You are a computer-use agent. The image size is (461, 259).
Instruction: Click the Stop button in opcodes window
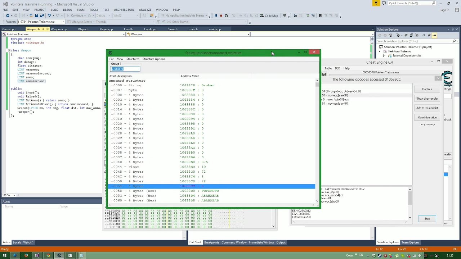click(x=427, y=219)
